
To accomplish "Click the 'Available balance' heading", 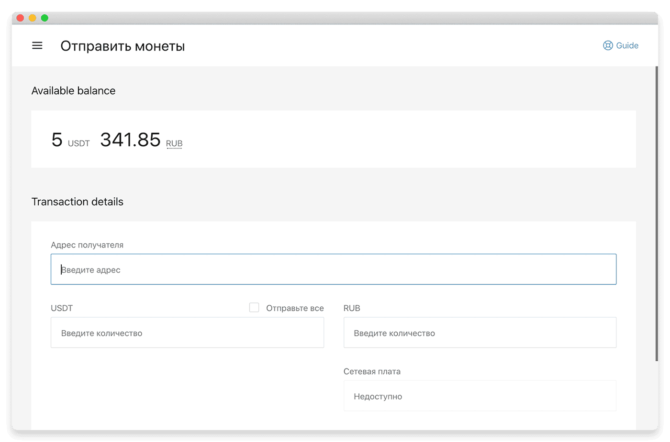I will coord(73,91).
